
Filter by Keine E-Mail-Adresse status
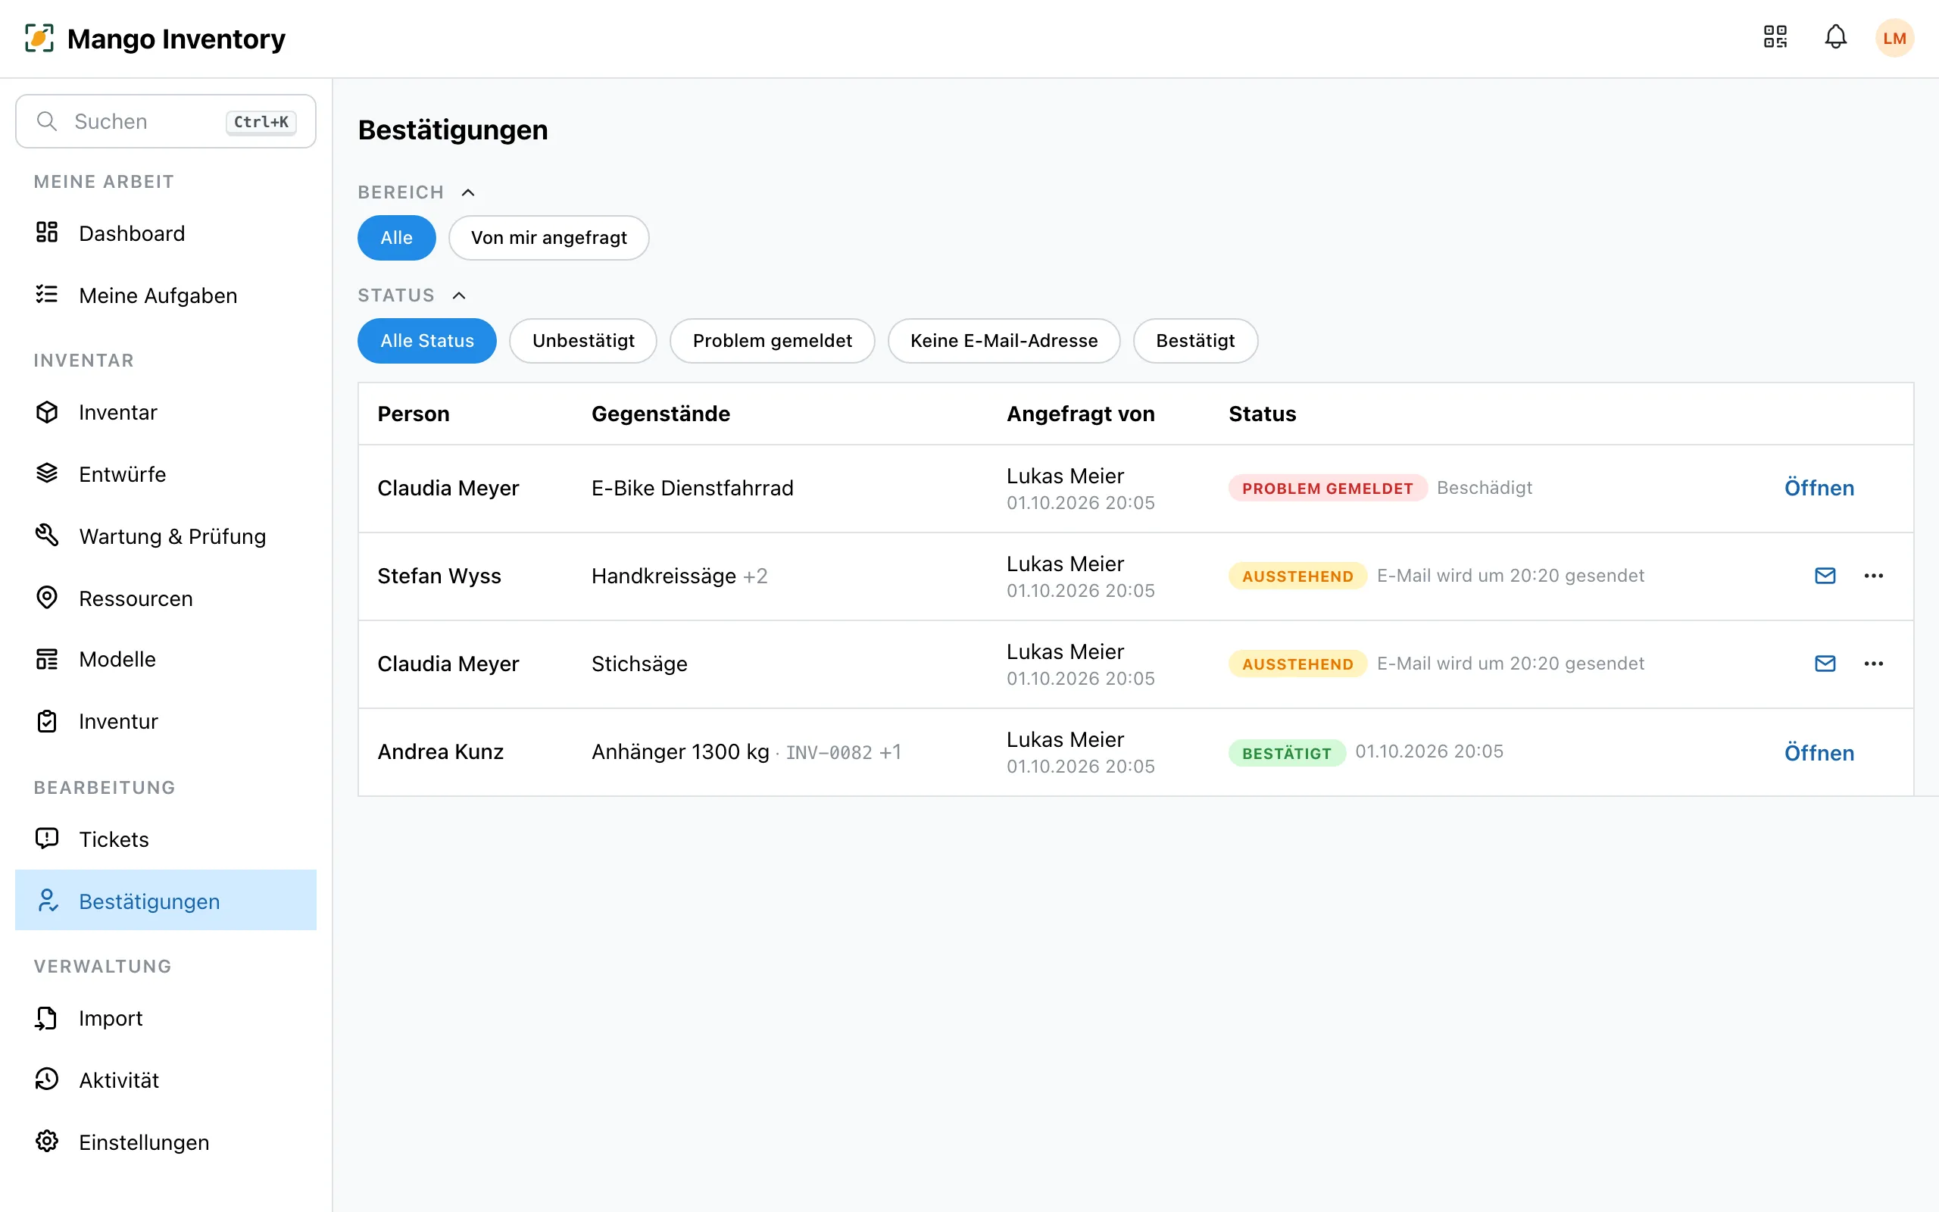[x=1004, y=341]
